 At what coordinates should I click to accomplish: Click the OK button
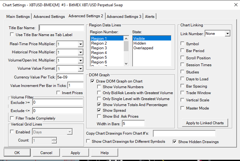[x=17, y=153]
